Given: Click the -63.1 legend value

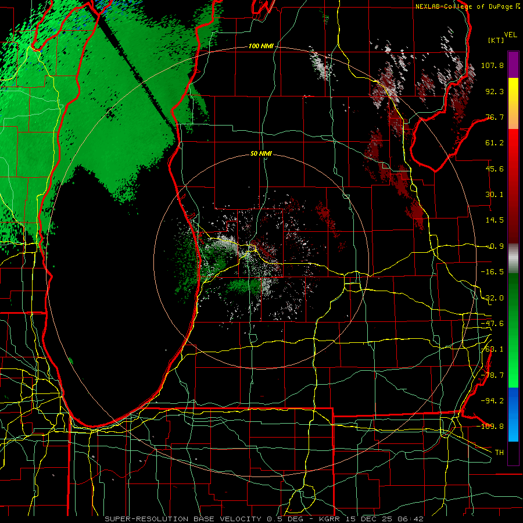Looking at the screenshot, I should (492, 349).
